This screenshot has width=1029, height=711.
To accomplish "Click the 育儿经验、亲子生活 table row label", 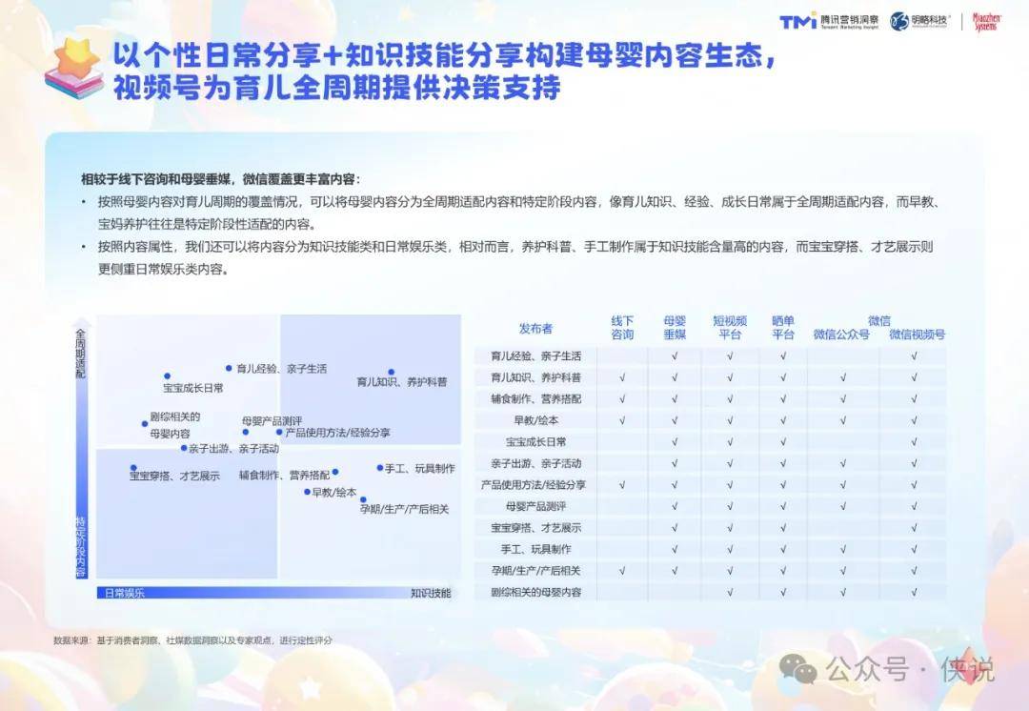I will point(536,355).
